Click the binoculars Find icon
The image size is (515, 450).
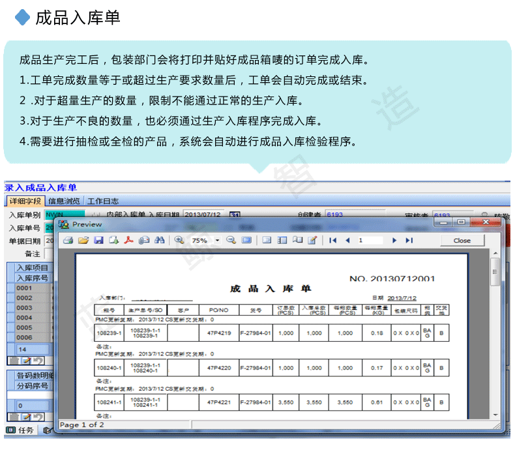159,241
